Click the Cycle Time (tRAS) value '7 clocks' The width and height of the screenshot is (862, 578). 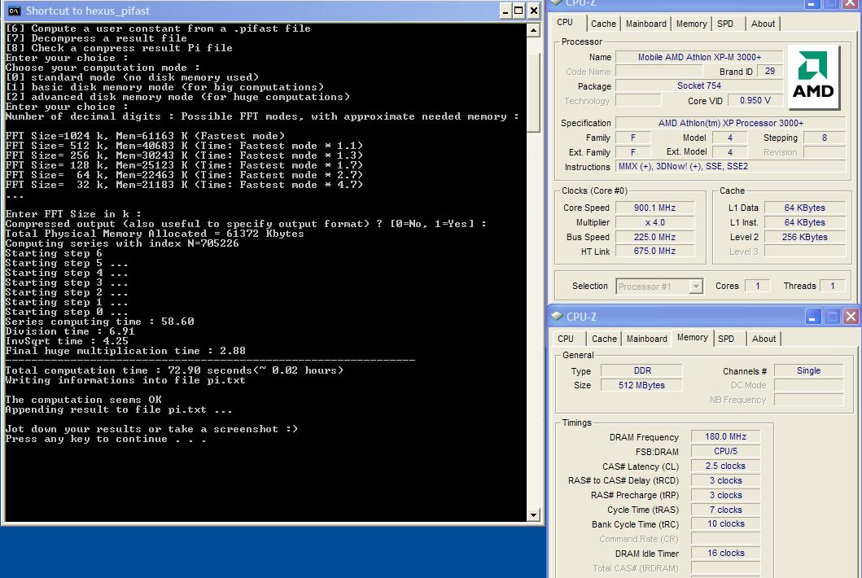[x=726, y=510]
